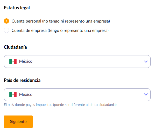Click the 'Cuenta de empresa' option label text
The width and height of the screenshot is (155, 130).
[x=29, y=30]
